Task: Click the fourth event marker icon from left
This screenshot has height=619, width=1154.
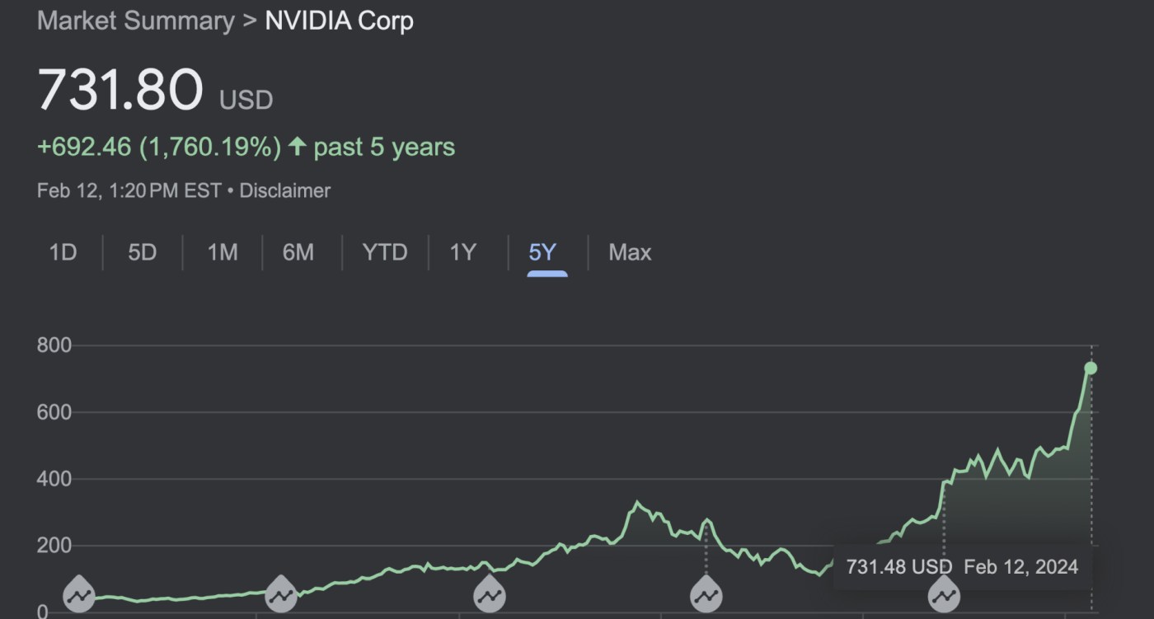Action: click(x=706, y=593)
